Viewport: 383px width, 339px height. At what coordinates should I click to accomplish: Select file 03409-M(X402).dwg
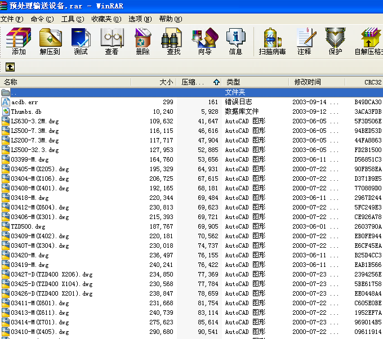(x=40, y=236)
